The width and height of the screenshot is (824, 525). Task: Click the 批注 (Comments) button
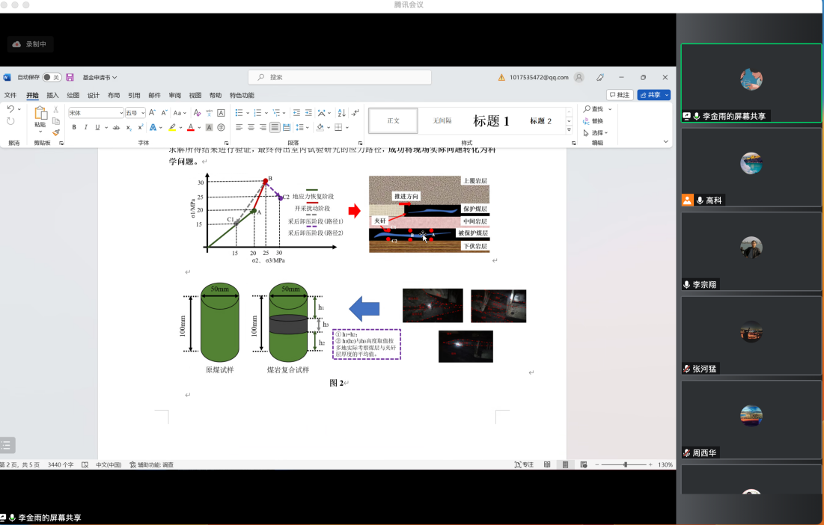pyautogui.click(x=620, y=95)
